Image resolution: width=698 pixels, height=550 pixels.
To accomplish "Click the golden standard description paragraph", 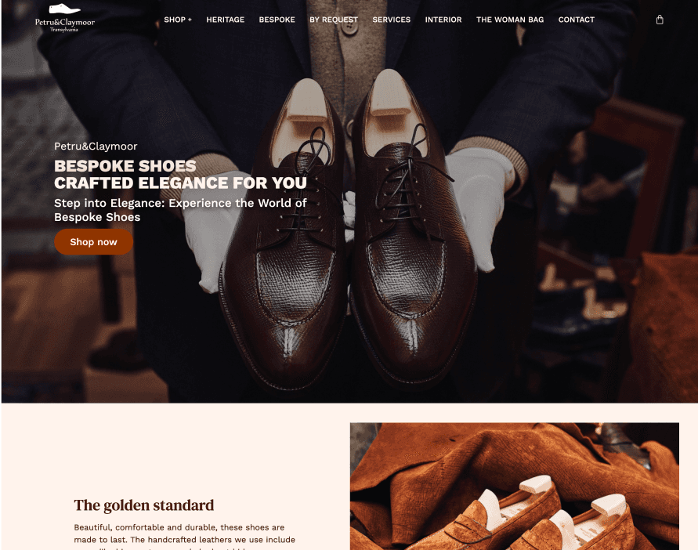I will click(x=185, y=537).
